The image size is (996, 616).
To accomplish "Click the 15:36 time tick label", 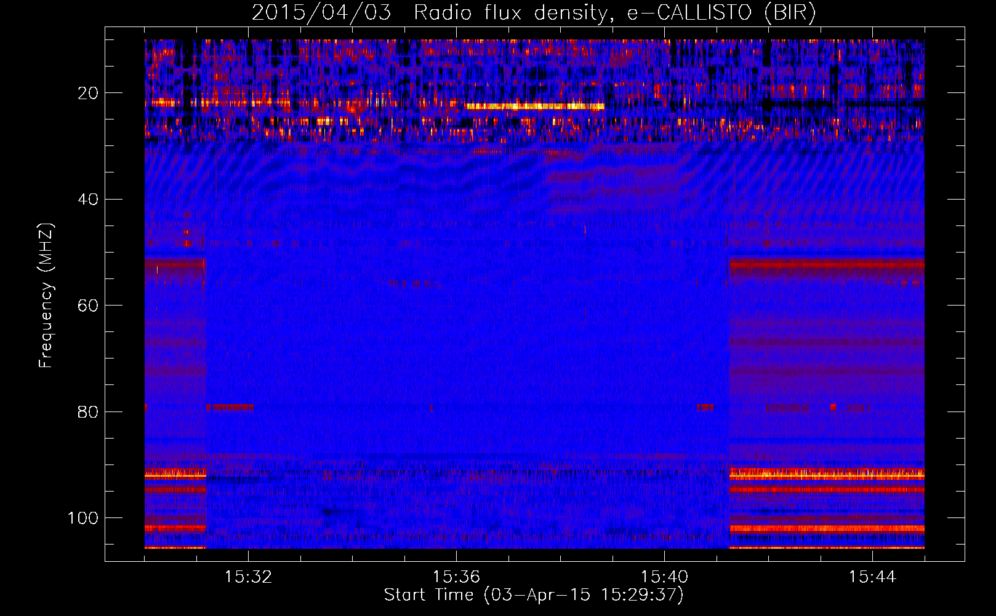I will click(456, 577).
